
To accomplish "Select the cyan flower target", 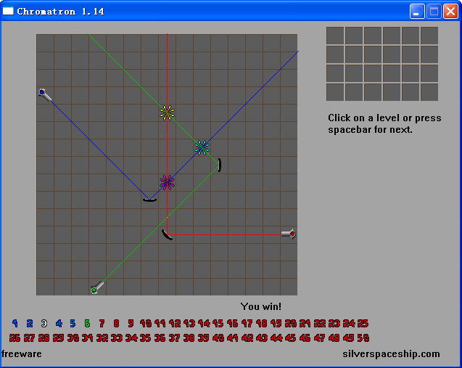I will pos(202,147).
